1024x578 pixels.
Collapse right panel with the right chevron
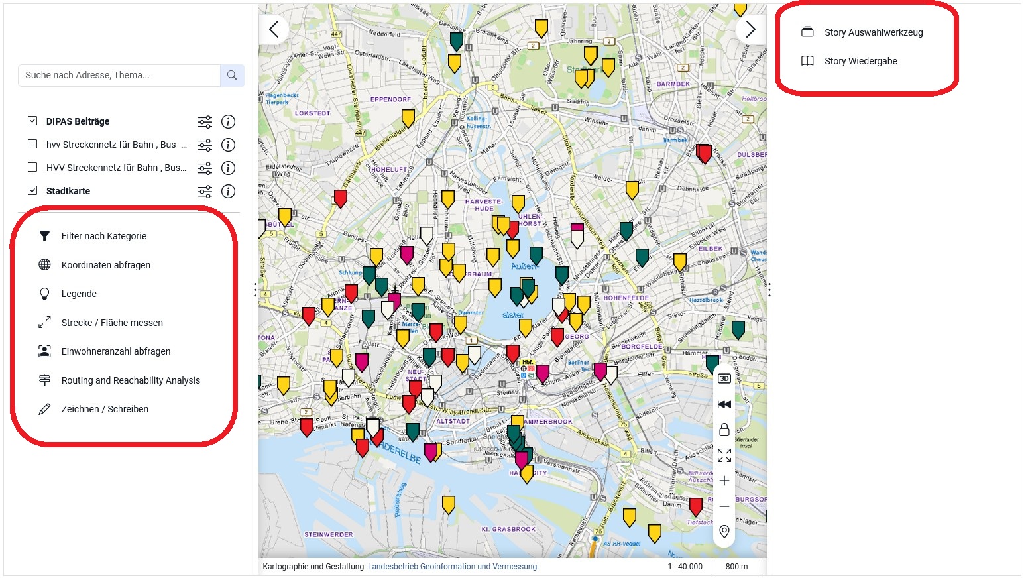pyautogui.click(x=750, y=29)
